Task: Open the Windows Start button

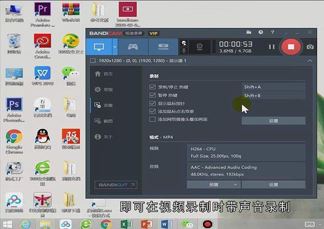Action: click(x=7, y=224)
